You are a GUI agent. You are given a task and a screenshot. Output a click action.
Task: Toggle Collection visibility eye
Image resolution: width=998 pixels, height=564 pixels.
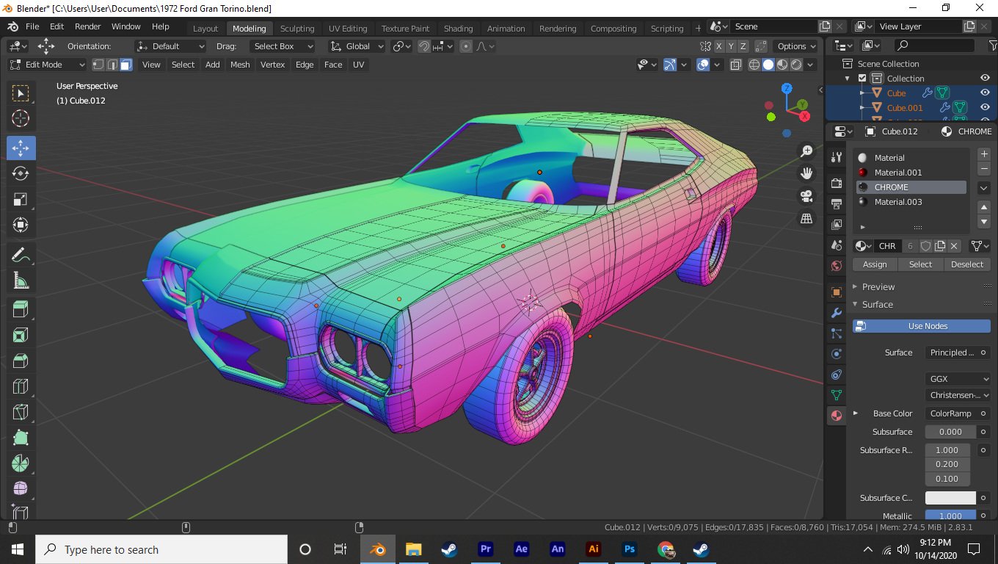click(985, 79)
